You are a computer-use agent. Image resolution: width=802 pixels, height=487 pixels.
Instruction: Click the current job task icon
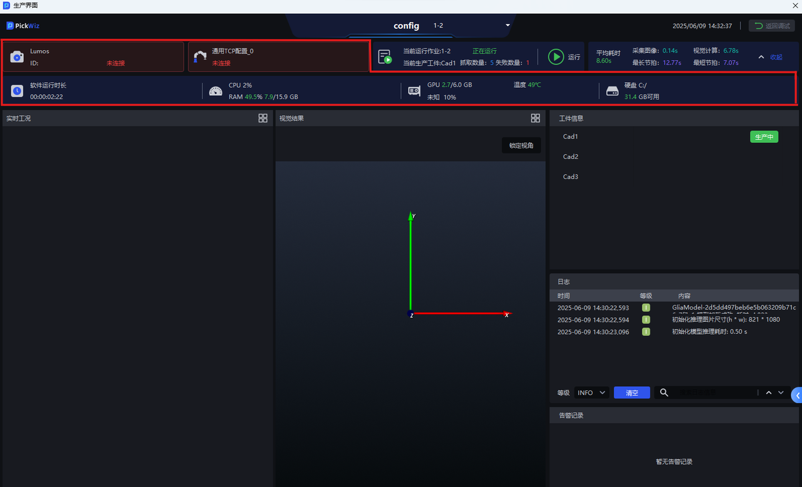tap(385, 57)
